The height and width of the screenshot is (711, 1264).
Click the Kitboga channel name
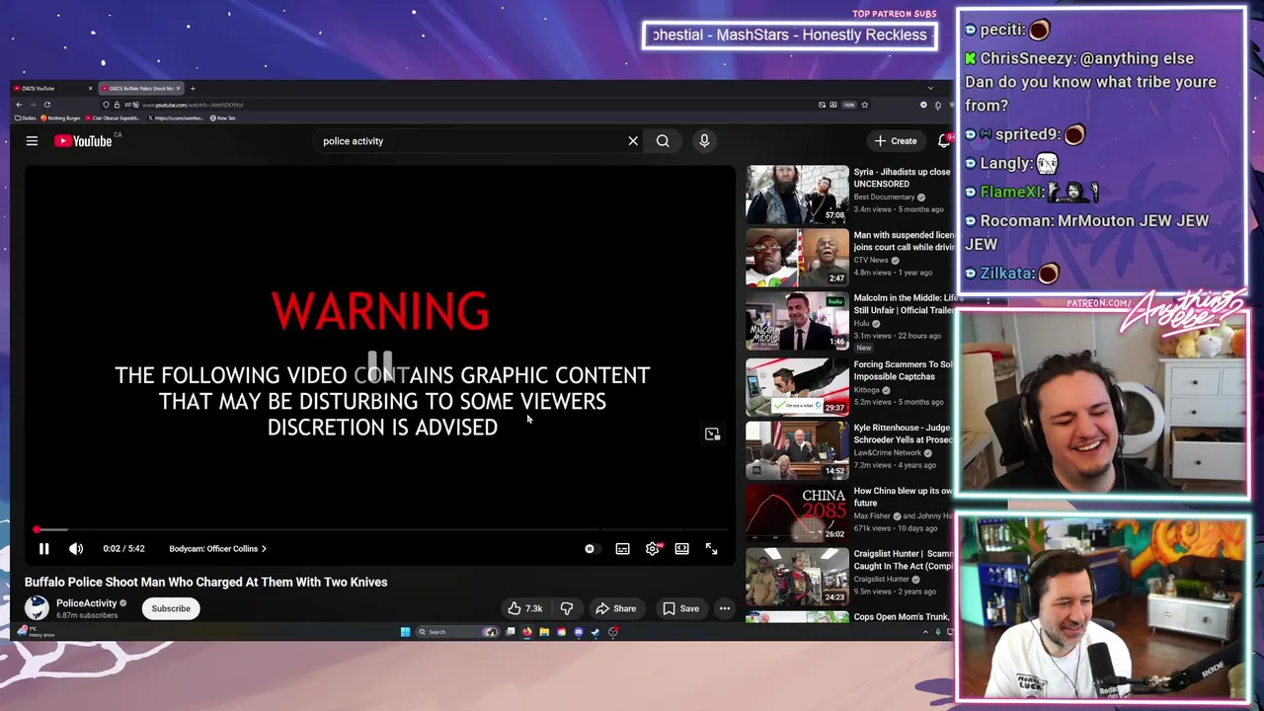[x=867, y=390]
